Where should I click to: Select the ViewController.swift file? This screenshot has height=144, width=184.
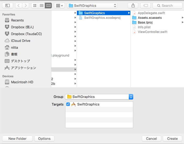(153, 32)
